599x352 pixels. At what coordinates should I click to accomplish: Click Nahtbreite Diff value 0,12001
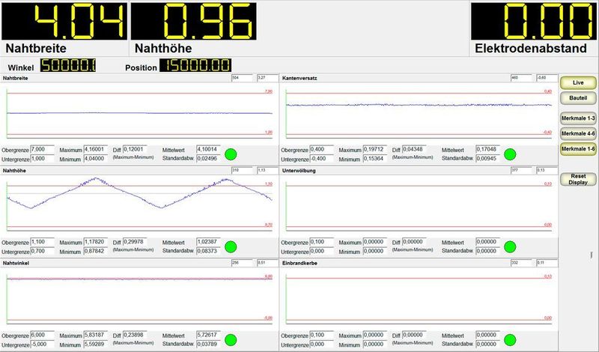click(x=135, y=149)
